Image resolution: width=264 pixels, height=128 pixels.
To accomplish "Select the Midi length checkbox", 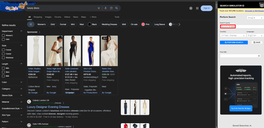I will pyautogui.click(x=3, y=76).
